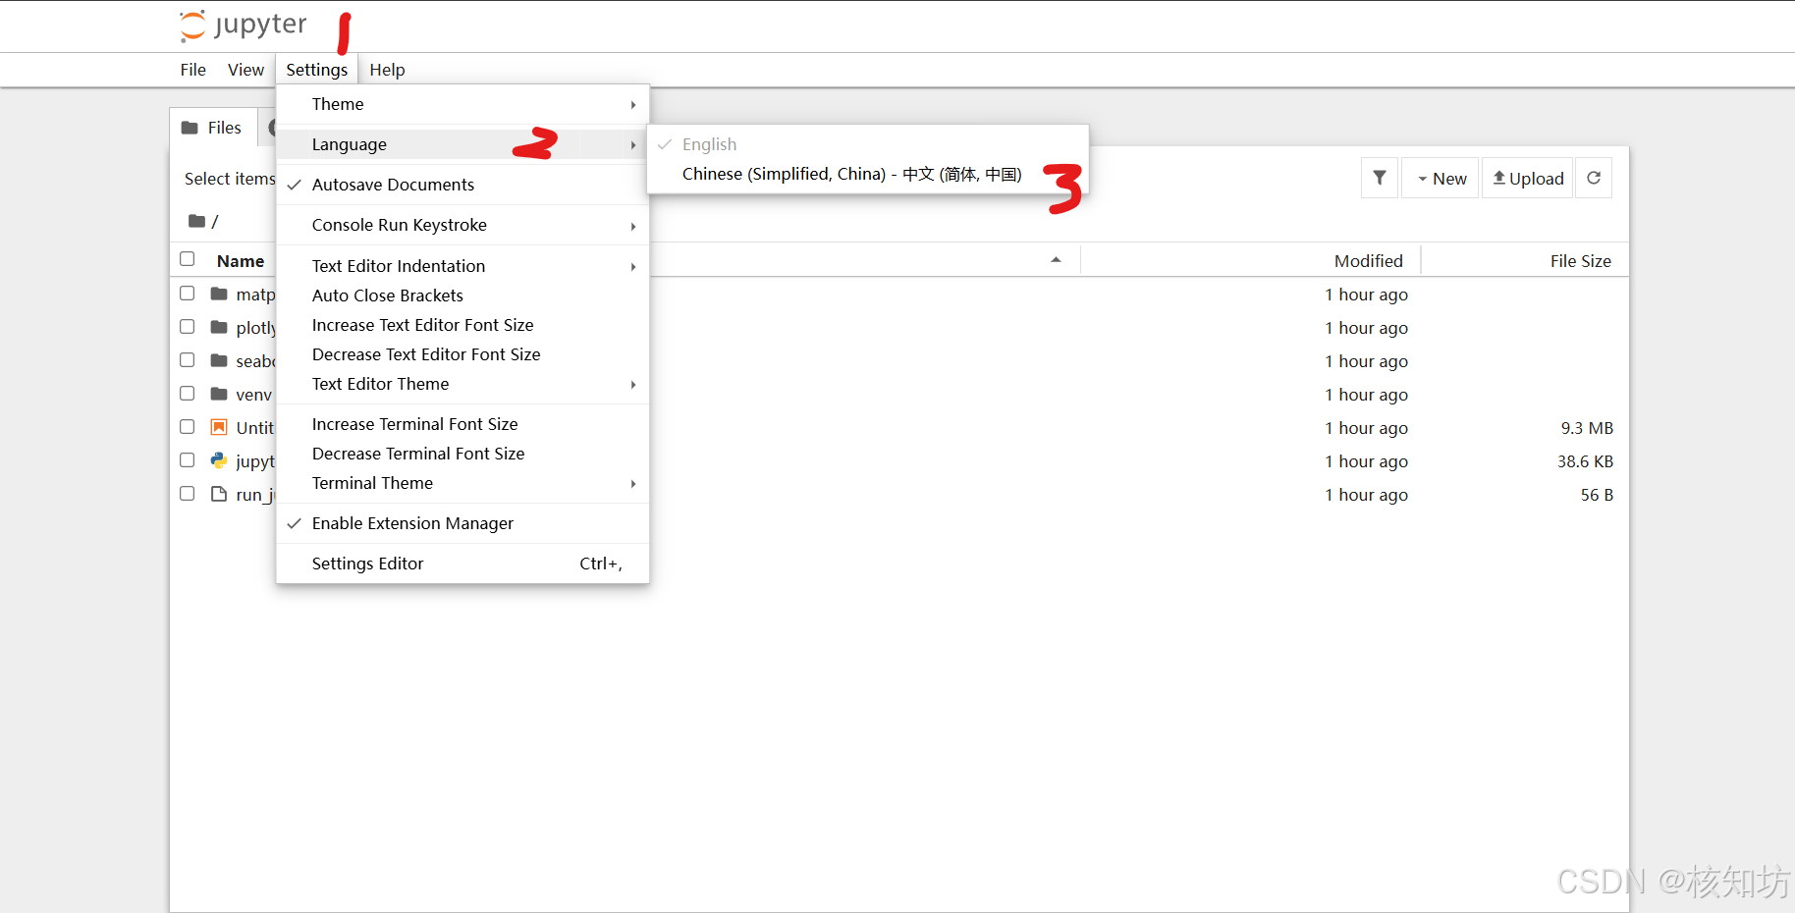Screen dimensions: 1795x913
Task: Switch to the Files tab
Action: click(213, 128)
